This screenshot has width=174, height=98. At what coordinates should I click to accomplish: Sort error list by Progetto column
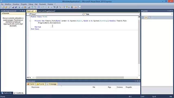[129, 87]
